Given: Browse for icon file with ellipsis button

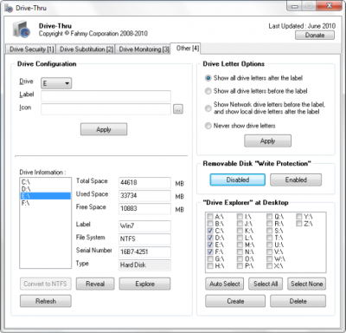Looking at the screenshot, I should (178, 109).
